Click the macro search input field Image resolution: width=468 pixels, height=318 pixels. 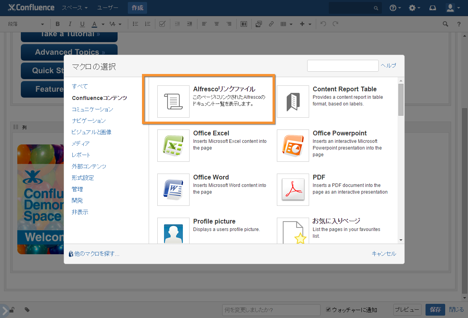343,66
